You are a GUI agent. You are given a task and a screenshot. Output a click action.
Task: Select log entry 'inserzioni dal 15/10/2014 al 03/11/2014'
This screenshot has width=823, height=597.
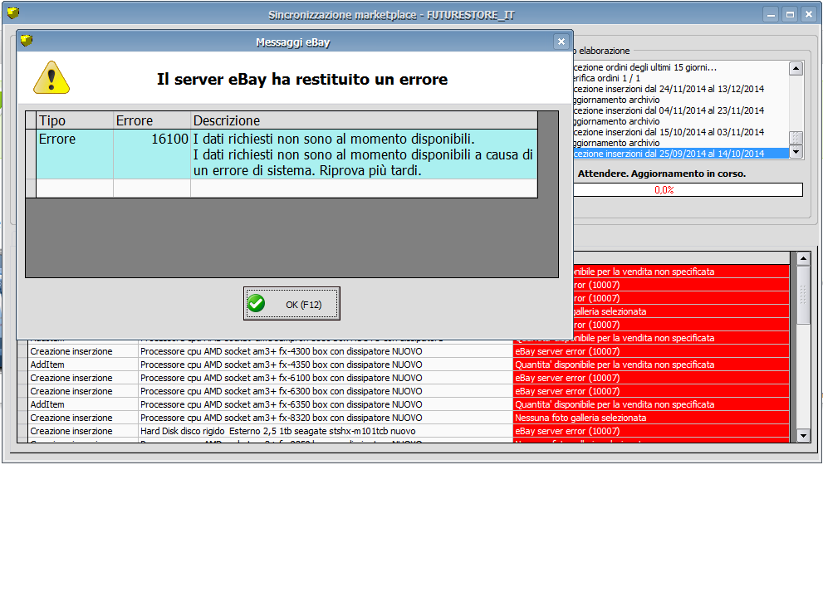point(681,132)
